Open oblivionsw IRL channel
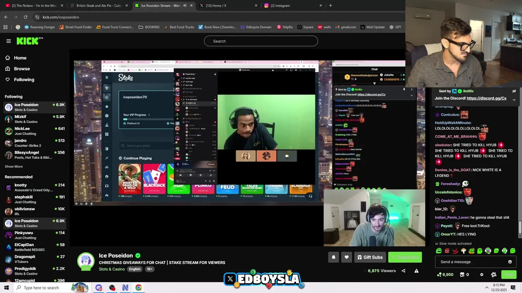 coord(34,211)
